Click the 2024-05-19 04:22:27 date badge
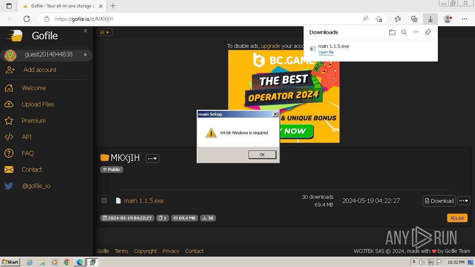475x267 pixels. tap(127, 218)
